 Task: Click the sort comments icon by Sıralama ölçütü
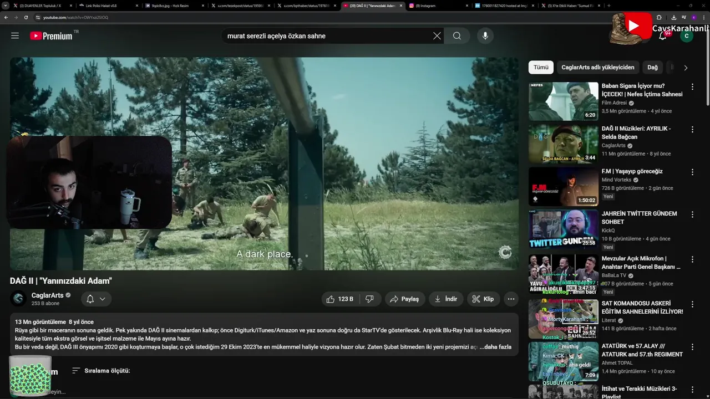(76, 370)
